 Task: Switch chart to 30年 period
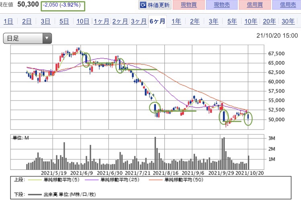pyautogui.click(x=288, y=21)
